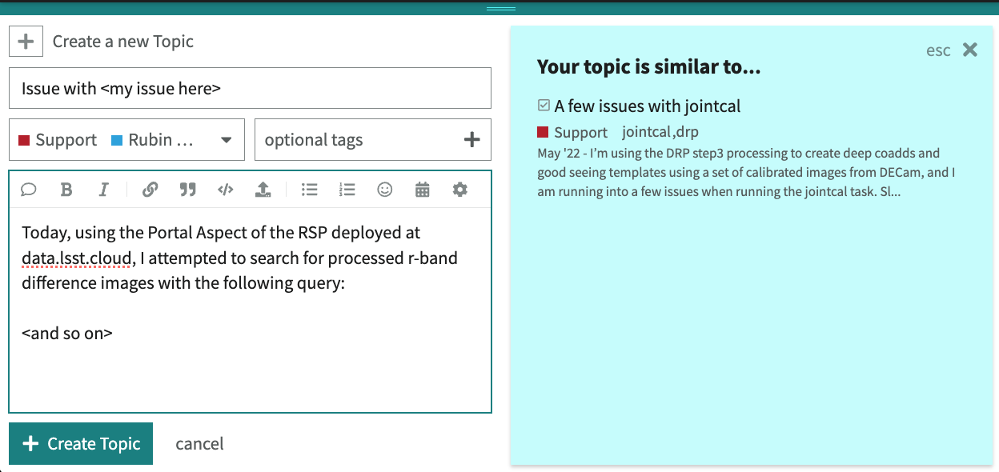Select the quote speech-bubble icon
Screen dimensions: 999x472
click(x=29, y=190)
